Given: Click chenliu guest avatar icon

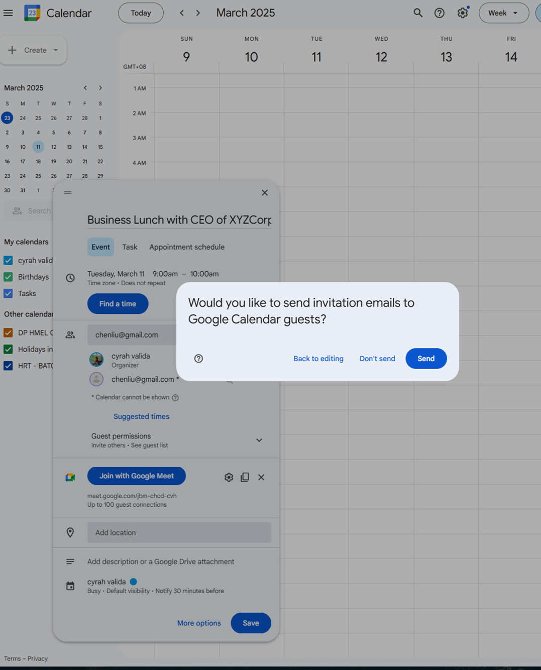Looking at the screenshot, I should 96,379.
